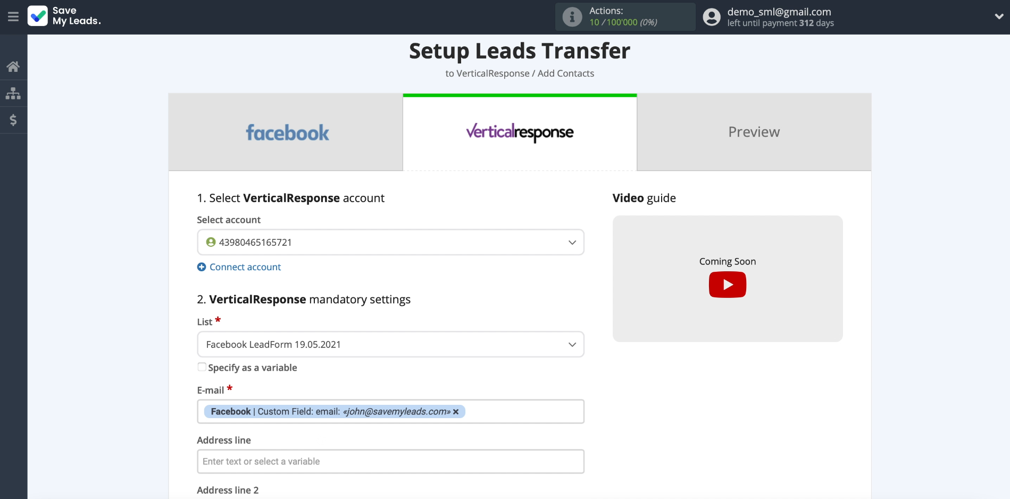This screenshot has height=499, width=1010.
Task: Click the green account icon in the Select account field
Action: click(x=211, y=242)
